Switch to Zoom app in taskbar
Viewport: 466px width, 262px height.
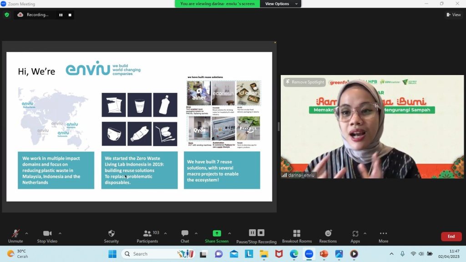(309, 254)
